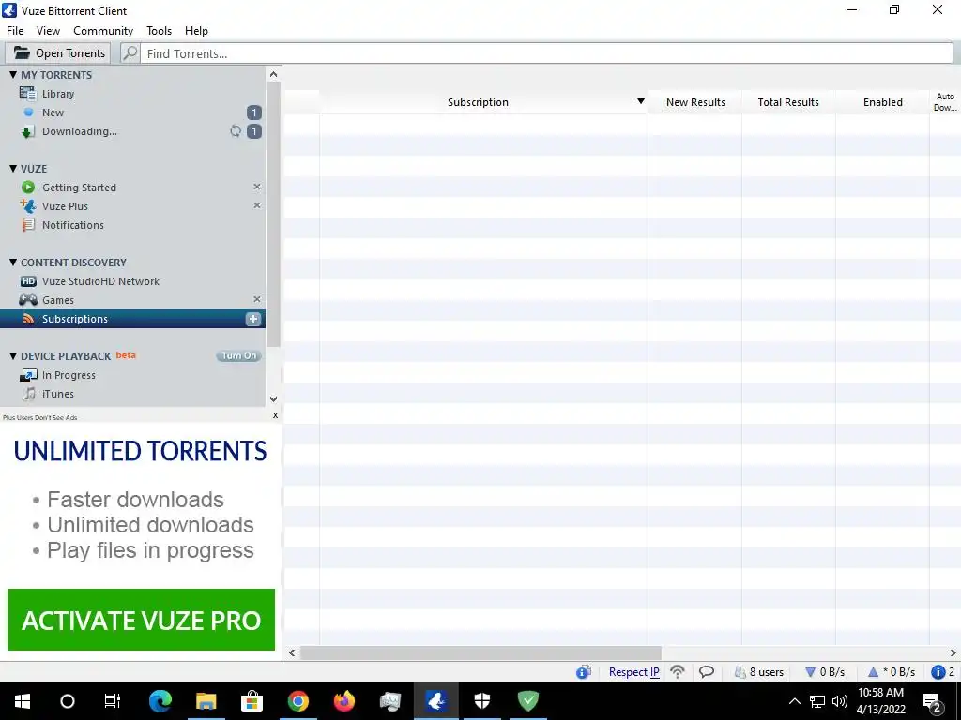Image resolution: width=961 pixels, height=720 pixels.
Task: Click the Find Torrents search field
Action: [547, 53]
